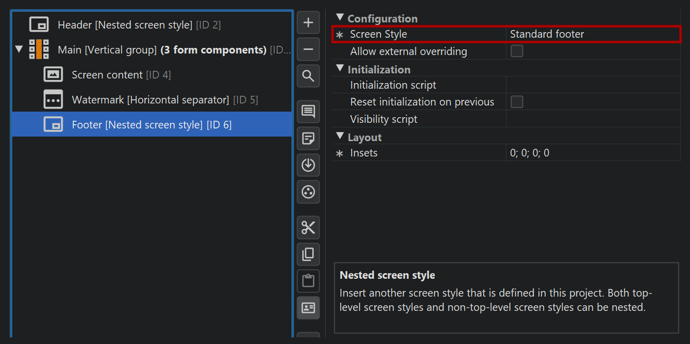
Task: Click the plus button to add a component
Action: click(308, 23)
